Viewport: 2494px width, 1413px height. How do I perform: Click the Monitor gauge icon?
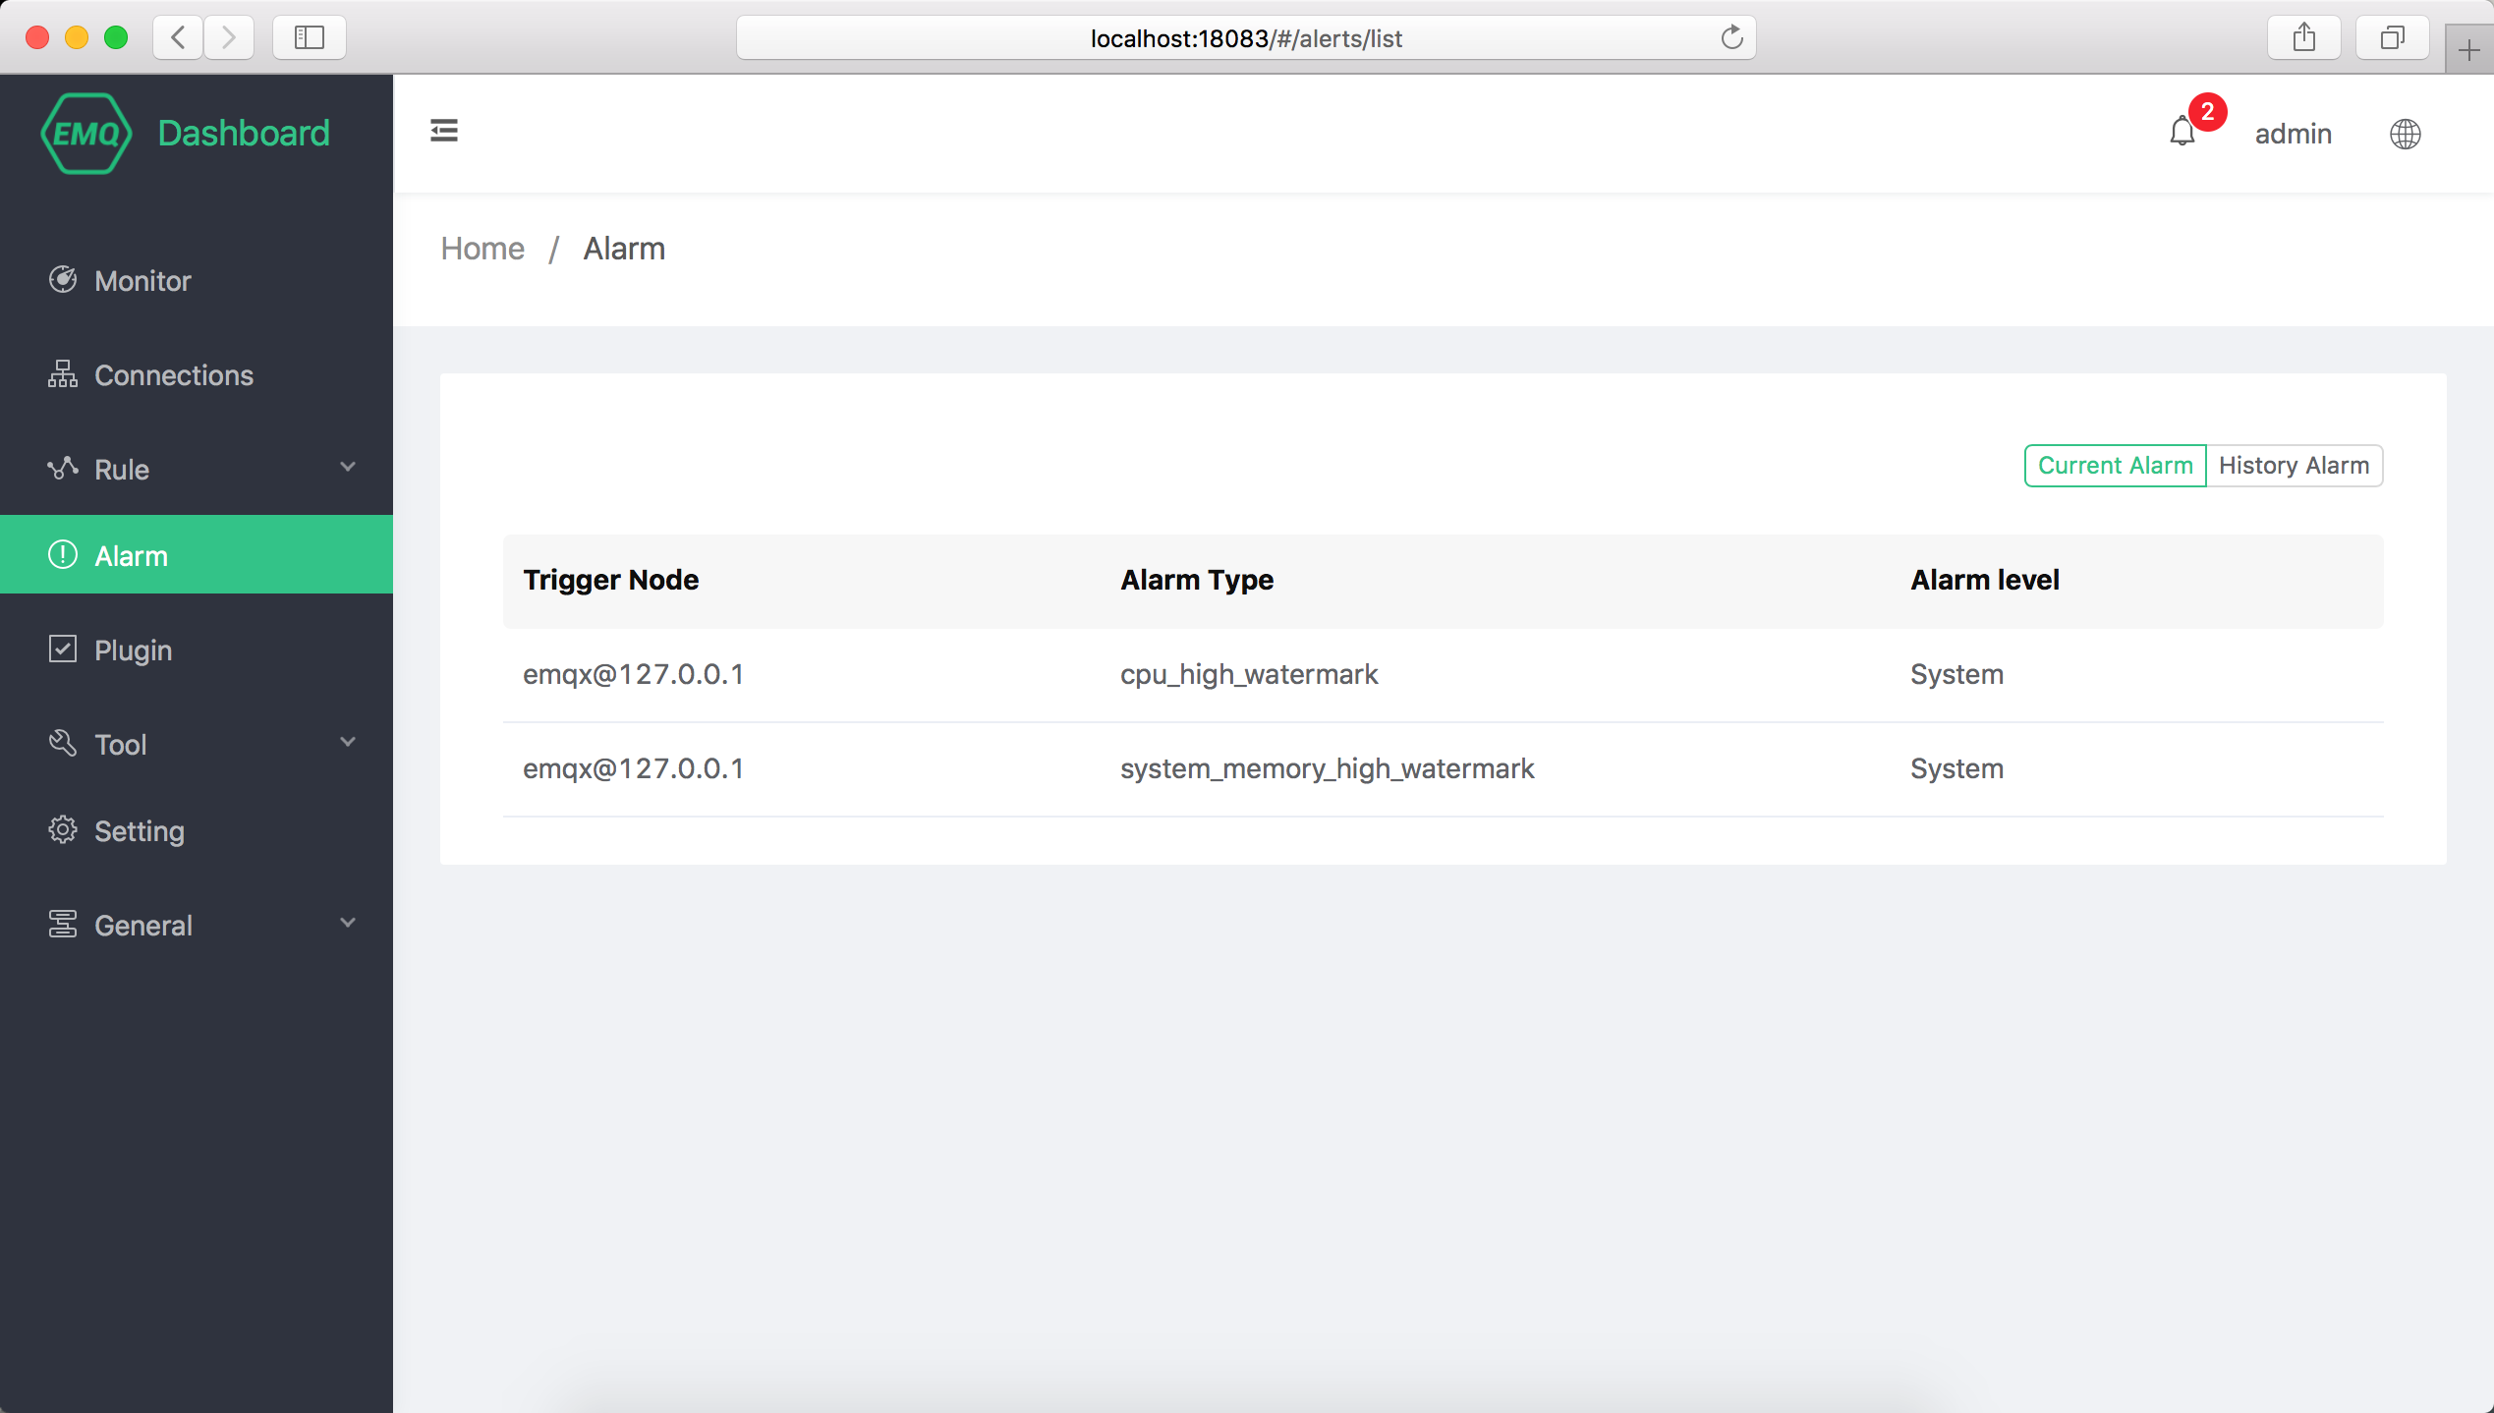click(x=63, y=280)
